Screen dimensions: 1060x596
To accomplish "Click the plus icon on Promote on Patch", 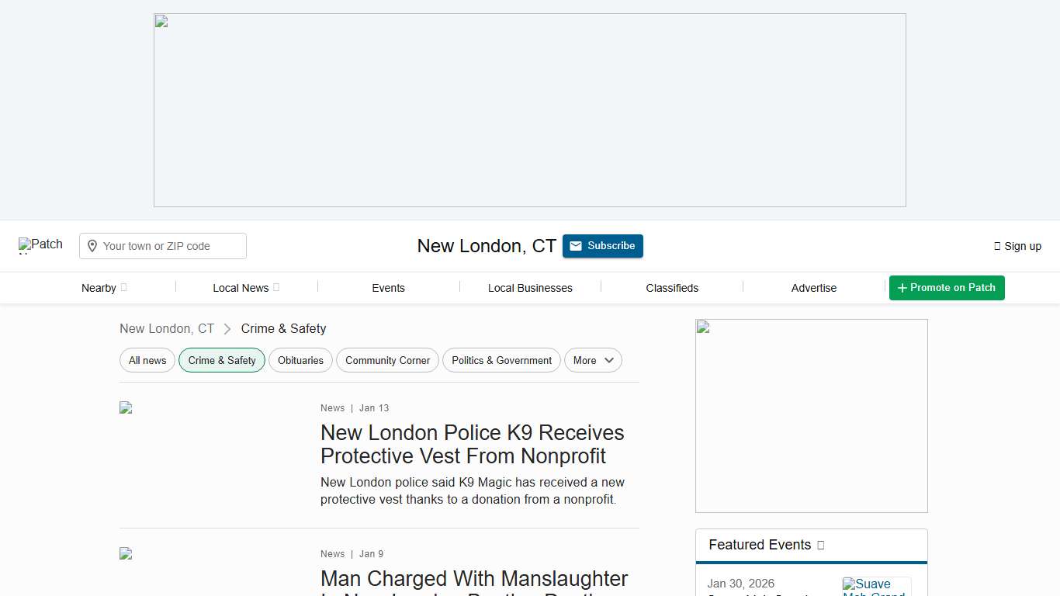I will click(902, 288).
